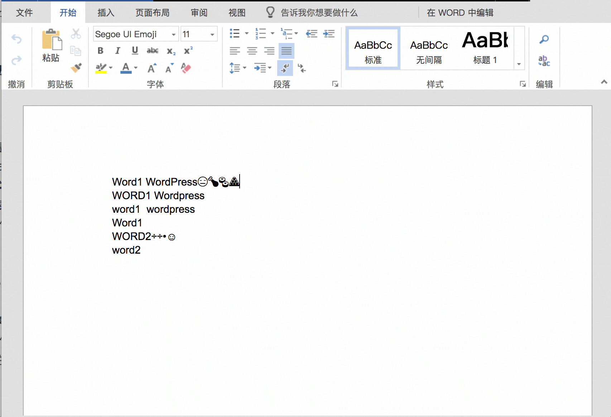Clear all text formatting
611x417 pixels.
(x=187, y=68)
